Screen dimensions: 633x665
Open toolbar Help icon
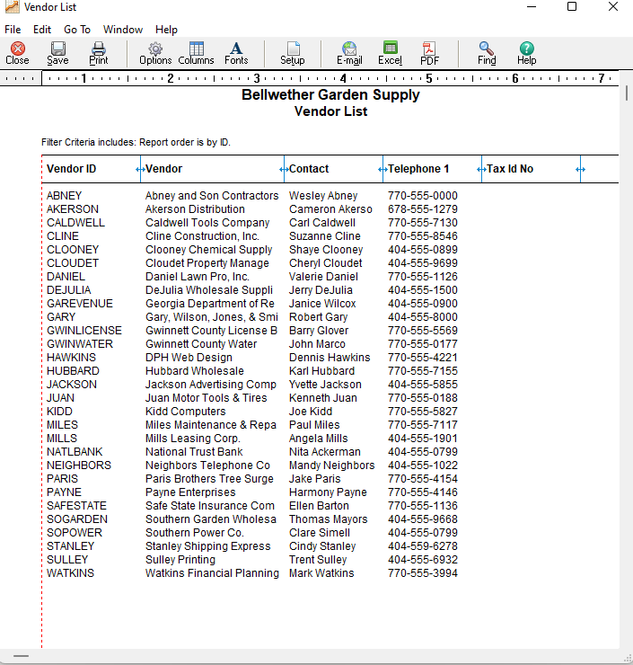click(x=527, y=53)
